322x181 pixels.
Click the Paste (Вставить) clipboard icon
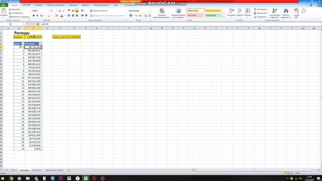point(4,11)
